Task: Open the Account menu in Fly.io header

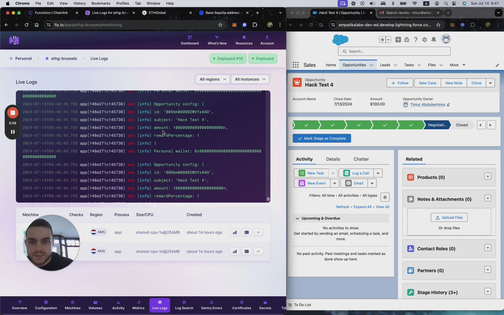Action: [x=267, y=40]
